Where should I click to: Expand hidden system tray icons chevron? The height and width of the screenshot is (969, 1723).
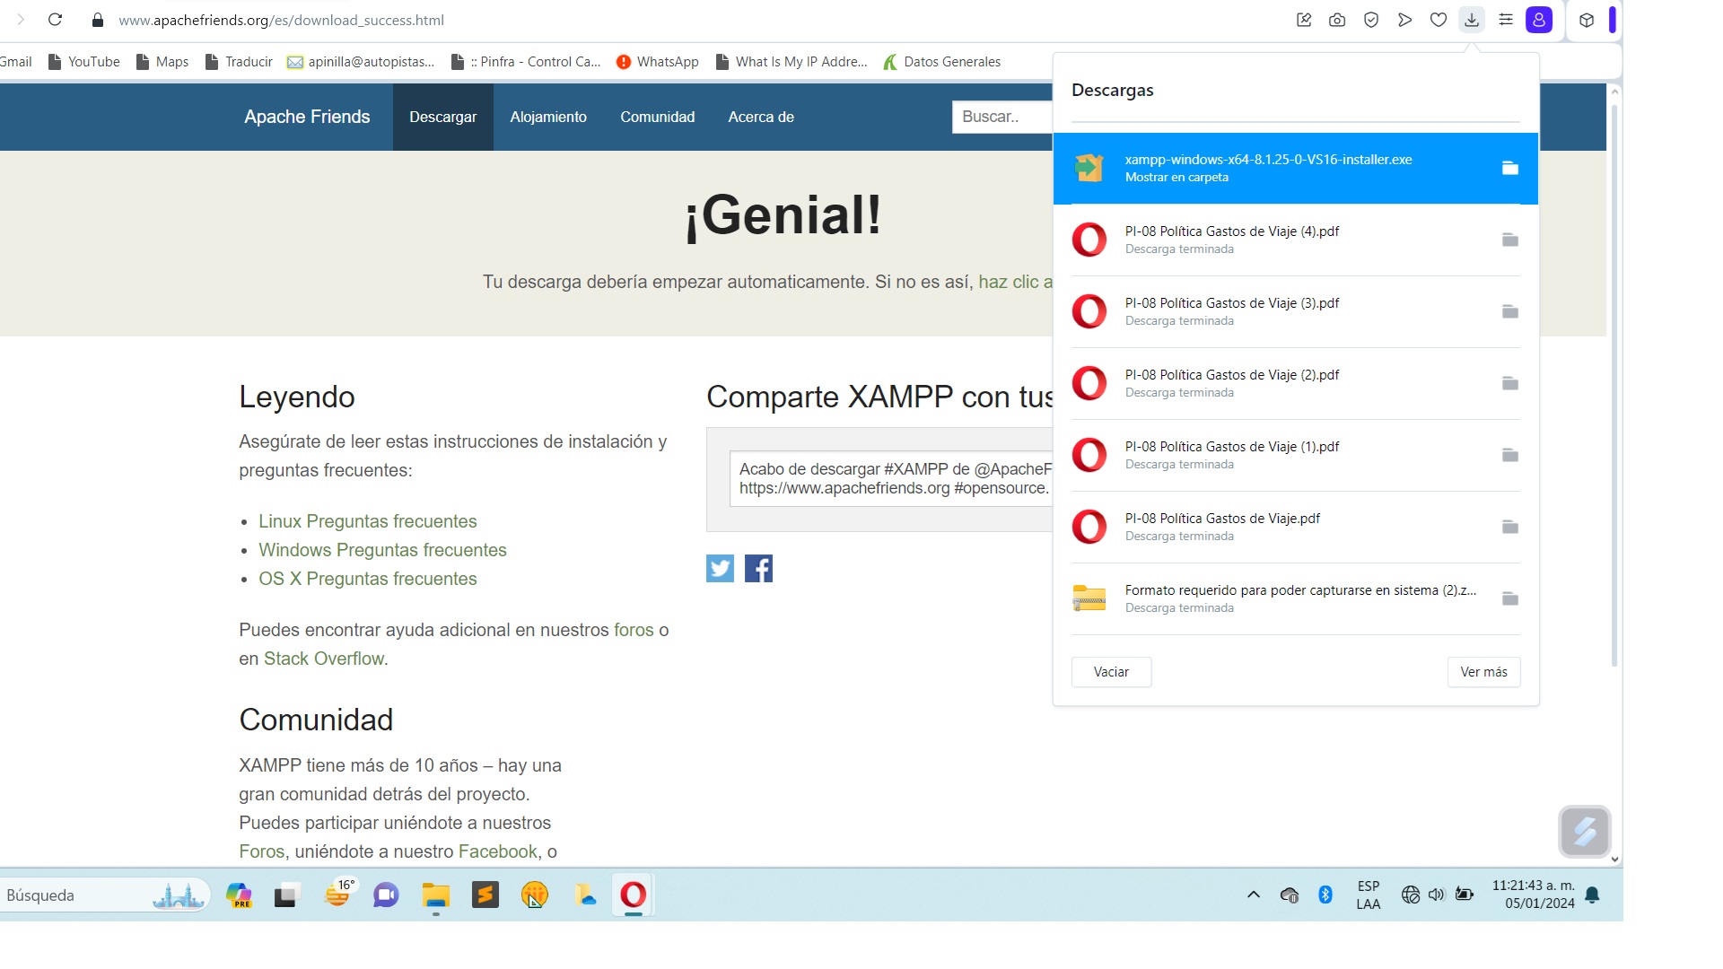point(1254,895)
